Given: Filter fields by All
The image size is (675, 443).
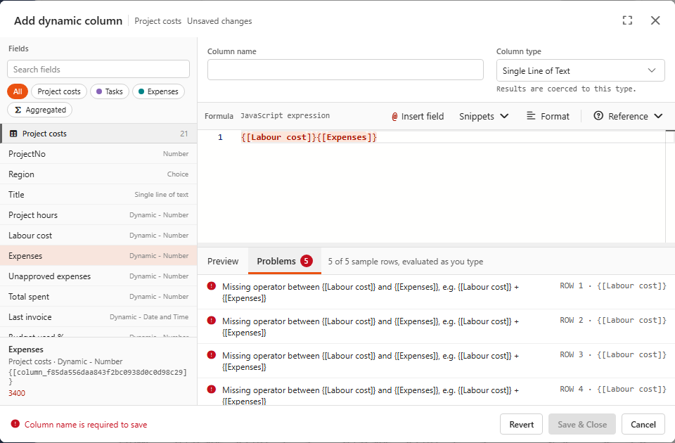Looking at the screenshot, I should click(x=18, y=91).
